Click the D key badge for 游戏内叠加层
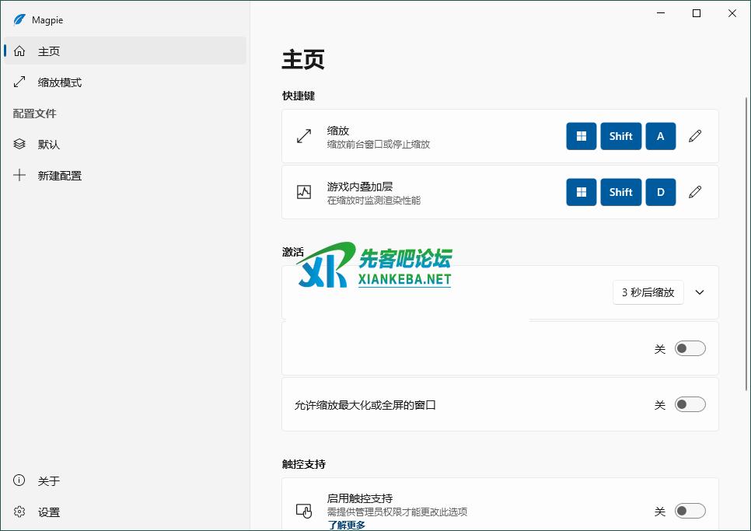The height and width of the screenshot is (531, 751). [x=661, y=192]
